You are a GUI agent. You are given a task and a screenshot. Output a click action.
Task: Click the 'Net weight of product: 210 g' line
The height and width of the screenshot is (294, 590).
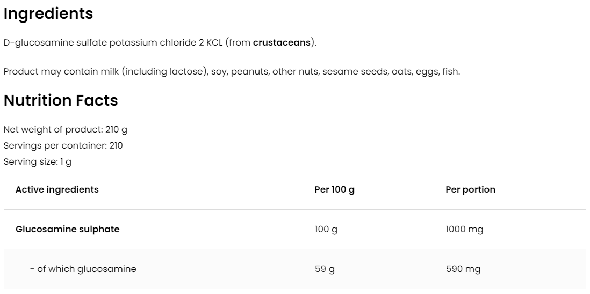pyautogui.click(x=65, y=129)
